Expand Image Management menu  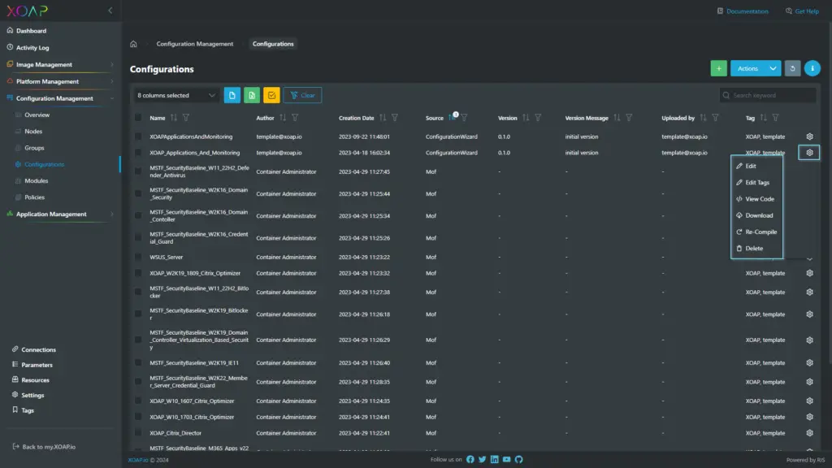(x=60, y=65)
